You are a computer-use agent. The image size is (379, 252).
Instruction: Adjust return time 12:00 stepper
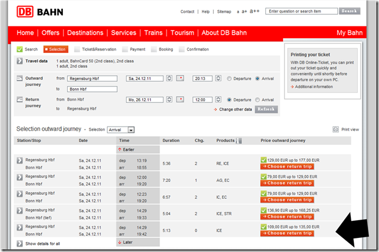[218, 100]
